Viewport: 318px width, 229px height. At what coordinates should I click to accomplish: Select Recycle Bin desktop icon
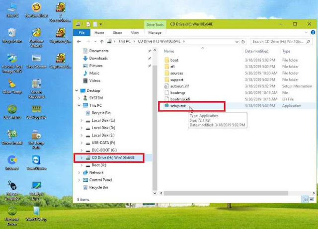tap(12, 36)
